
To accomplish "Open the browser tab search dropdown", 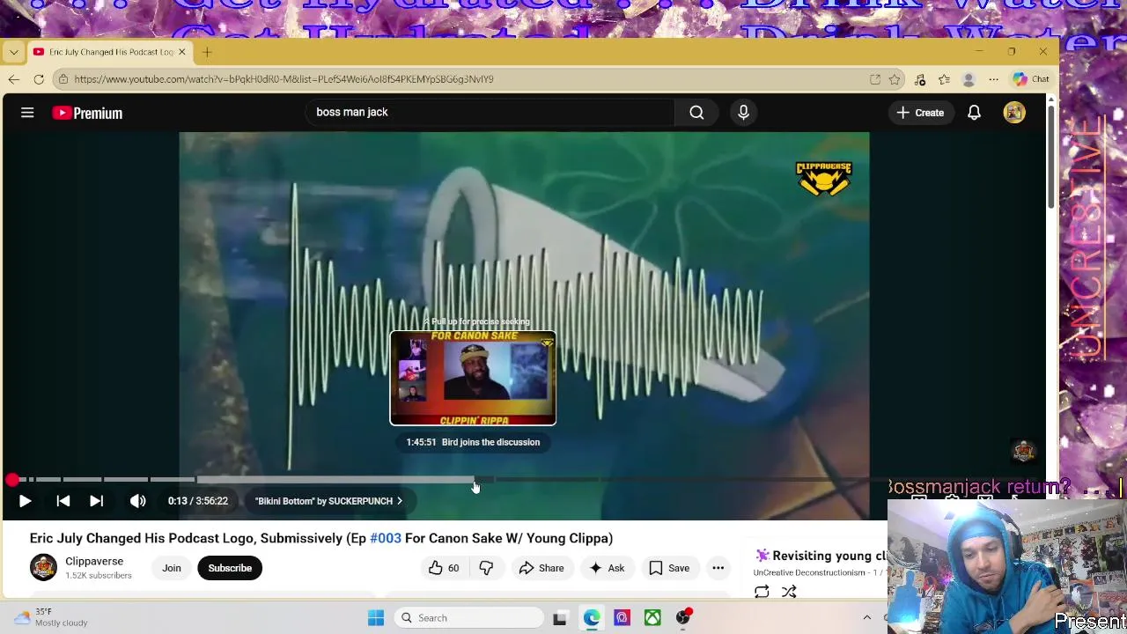I will click(x=13, y=52).
